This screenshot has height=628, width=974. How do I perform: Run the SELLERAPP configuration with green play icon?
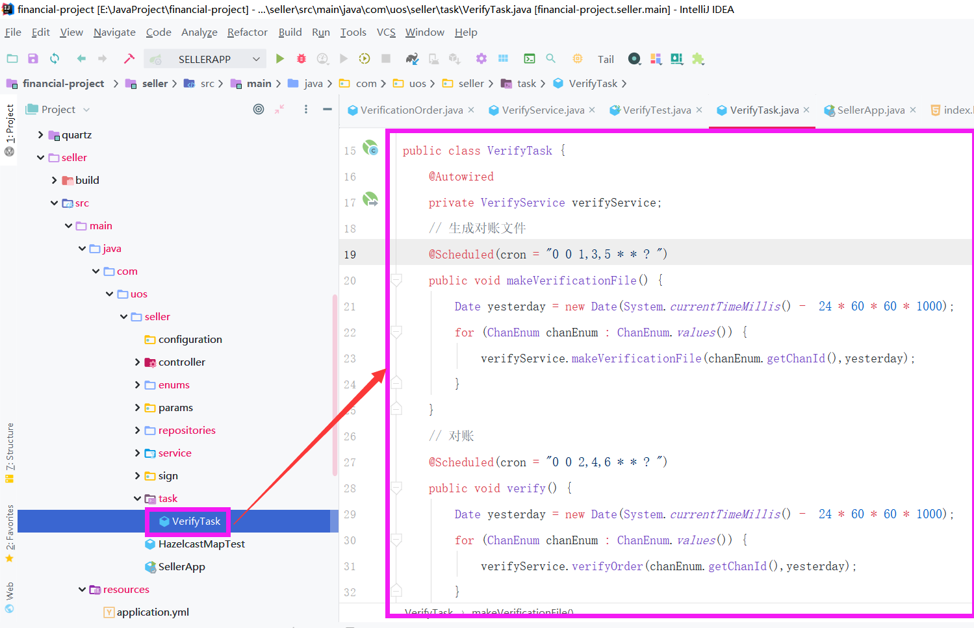(x=280, y=58)
